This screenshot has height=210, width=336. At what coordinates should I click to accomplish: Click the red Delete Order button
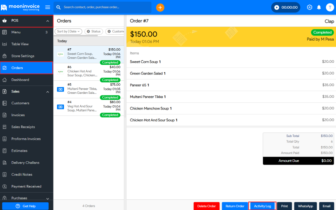(x=206, y=206)
